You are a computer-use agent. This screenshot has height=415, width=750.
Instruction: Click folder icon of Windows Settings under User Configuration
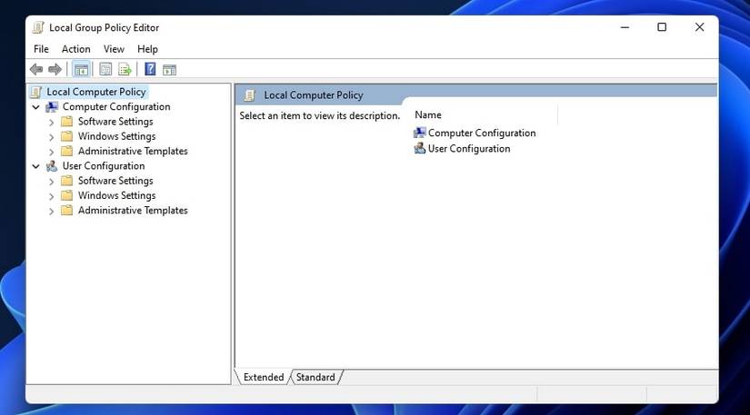[67, 195]
